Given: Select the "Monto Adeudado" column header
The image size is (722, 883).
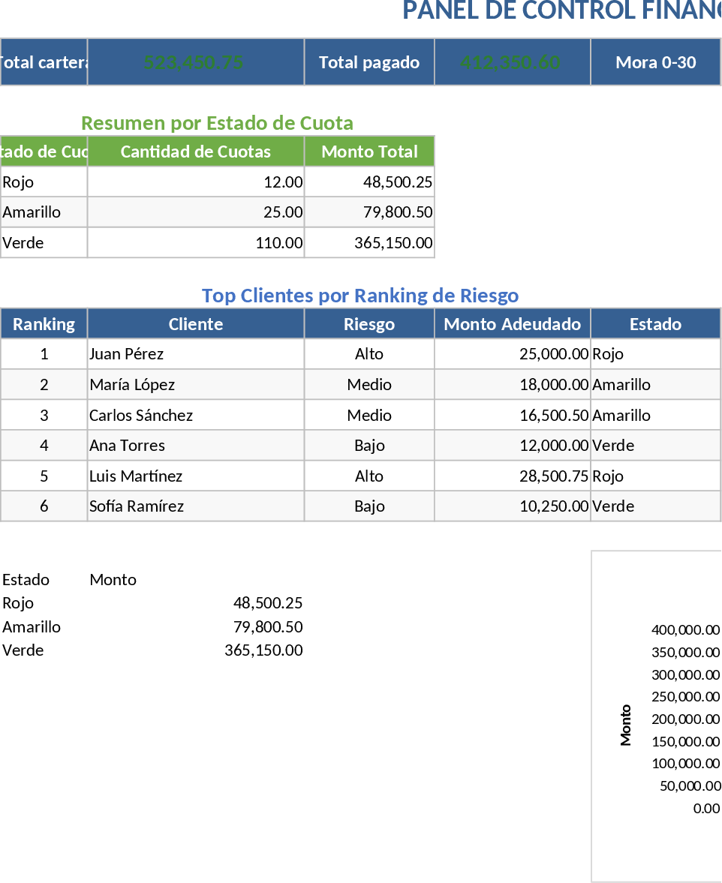Looking at the screenshot, I should click(512, 324).
